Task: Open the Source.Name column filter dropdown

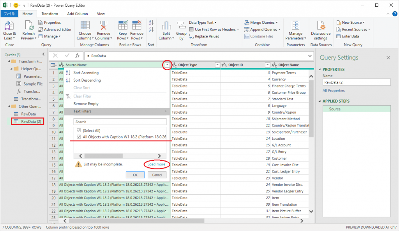Action: 167,65
